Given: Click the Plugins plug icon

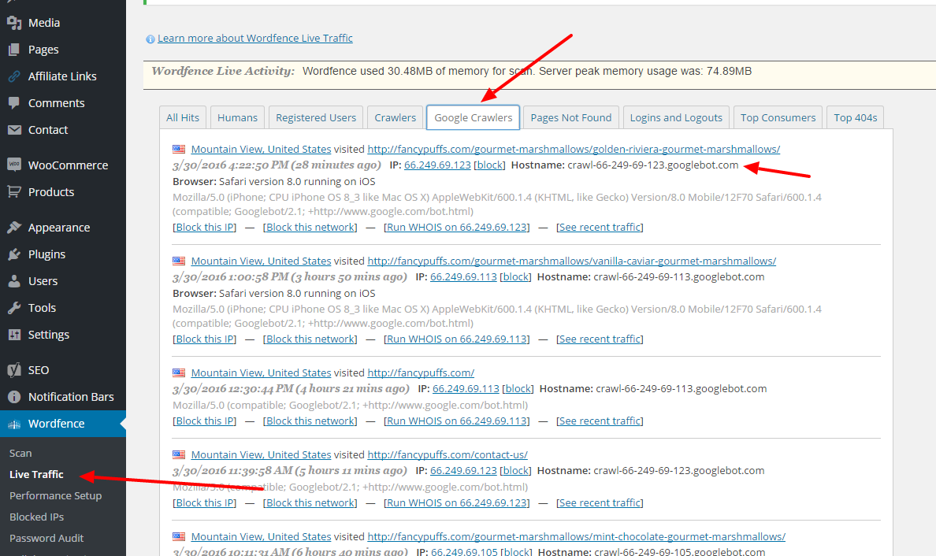Looking at the screenshot, I should click(14, 254).
